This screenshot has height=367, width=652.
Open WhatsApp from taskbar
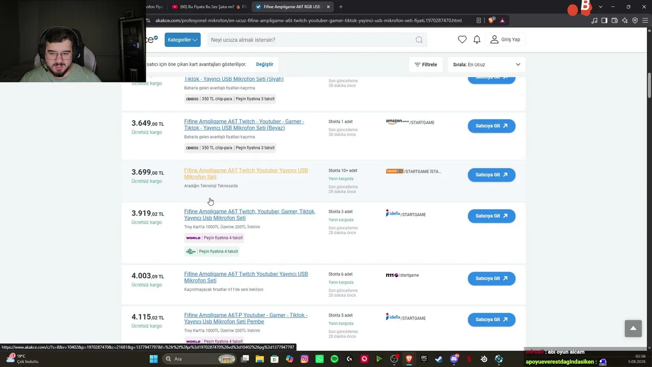319,359
